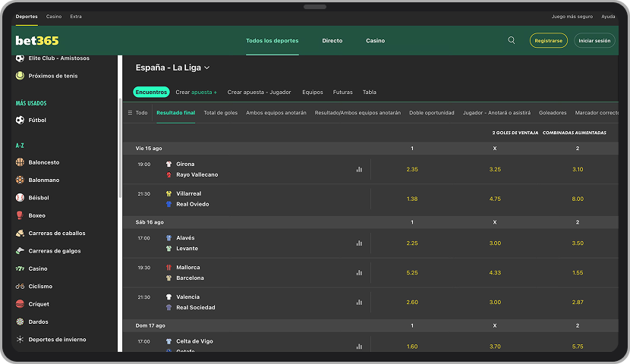Switch to the Extra top tab
This screenshot has height=364, width=630.
pyautogui.click(x=76, y=17)
